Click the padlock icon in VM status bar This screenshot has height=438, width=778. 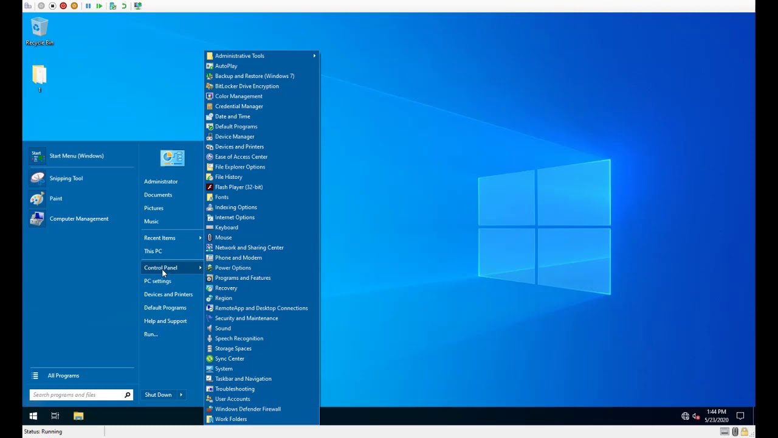pyautogui.click(x=744, y=431)
